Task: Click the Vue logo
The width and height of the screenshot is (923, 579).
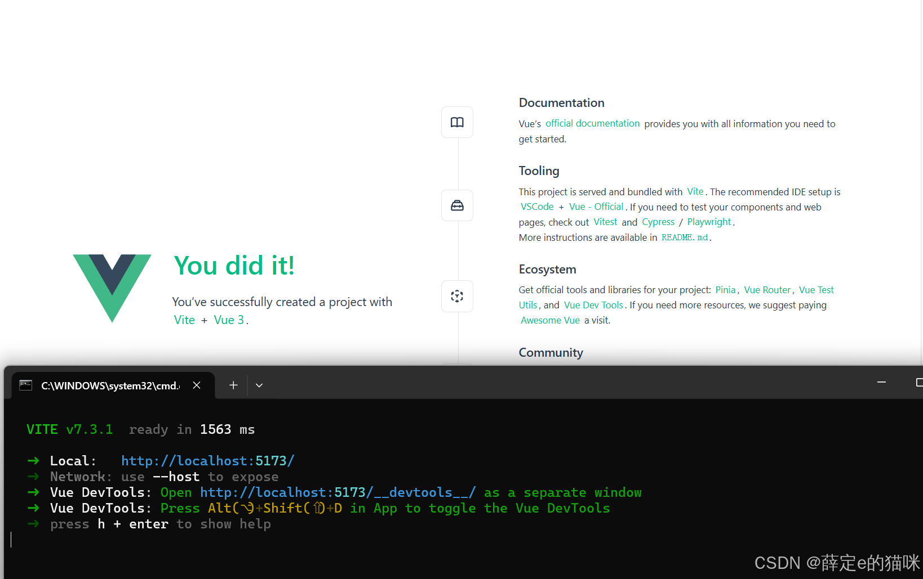Action: point(112,288)
